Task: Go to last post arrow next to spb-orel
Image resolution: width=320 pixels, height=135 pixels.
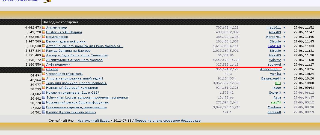Action: click(x=284, y=65)
